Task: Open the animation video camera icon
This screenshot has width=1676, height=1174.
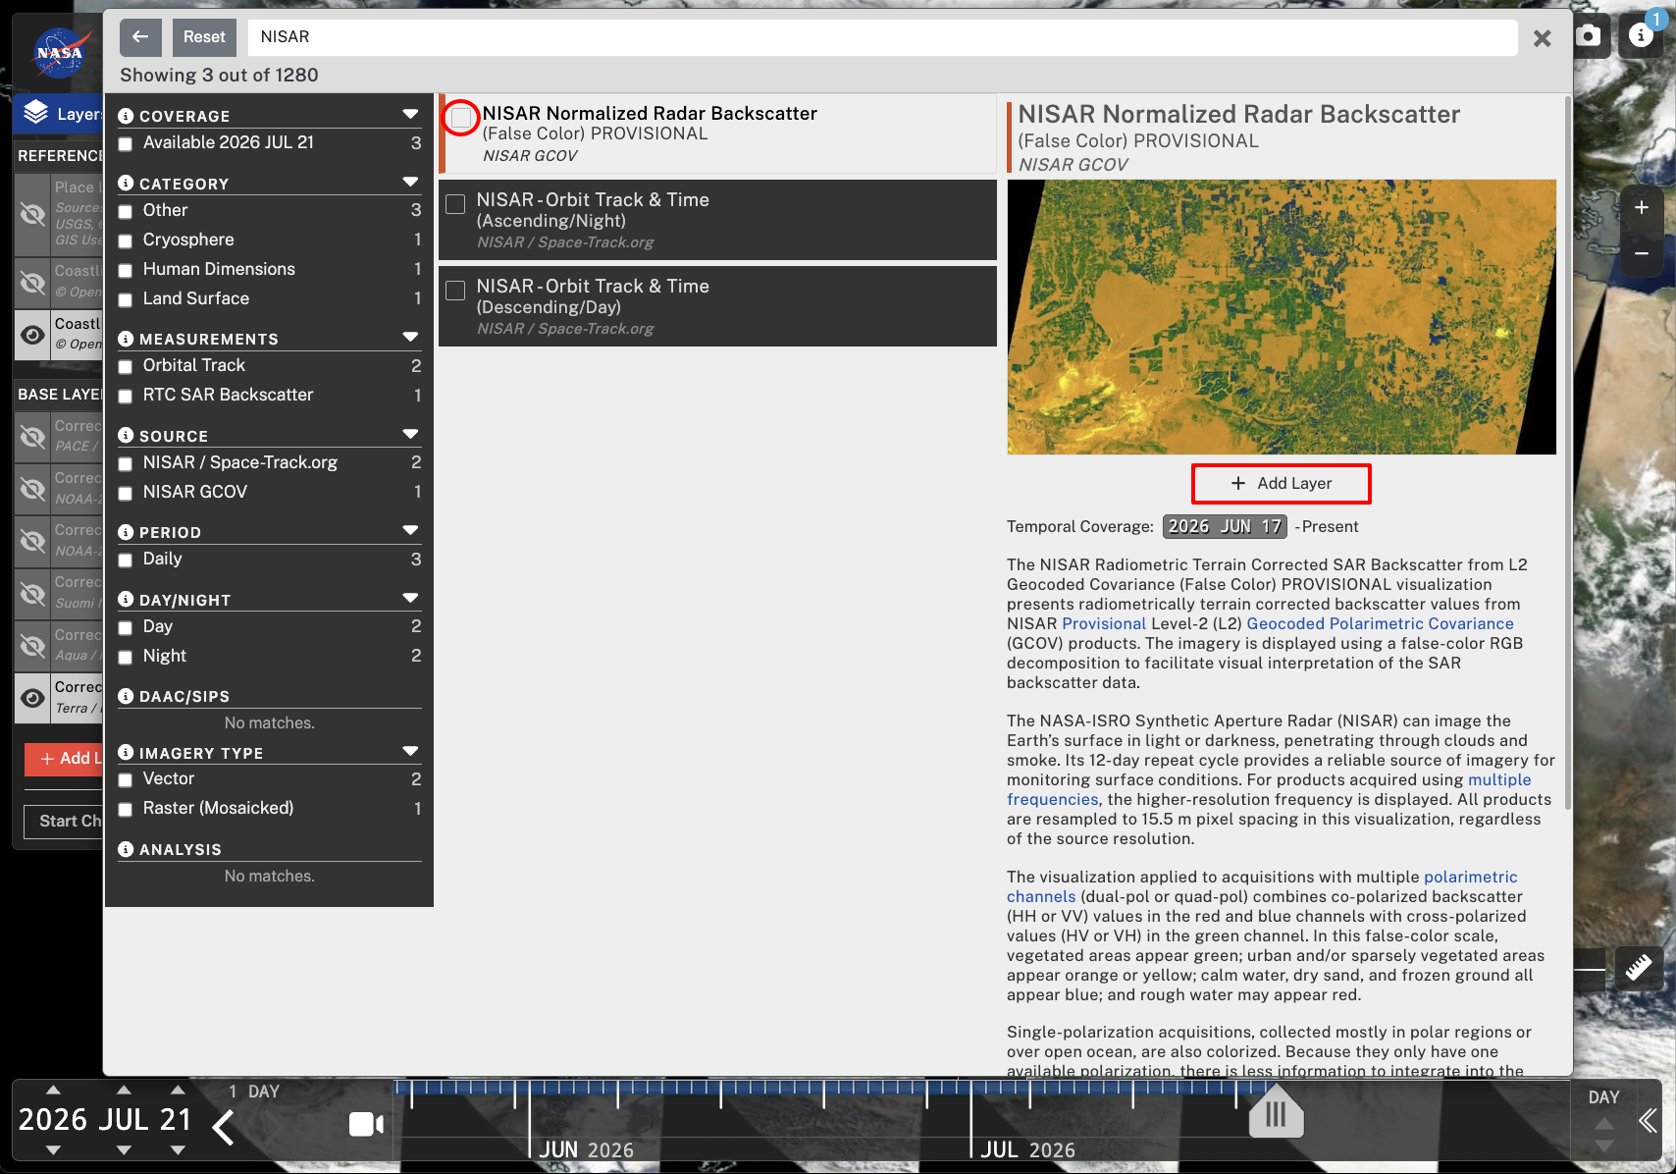Action: point(366,1124)
